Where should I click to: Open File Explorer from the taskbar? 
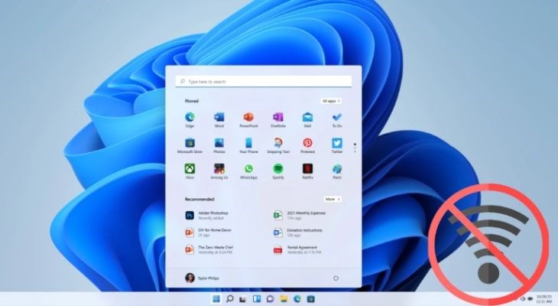click(284, 299)
